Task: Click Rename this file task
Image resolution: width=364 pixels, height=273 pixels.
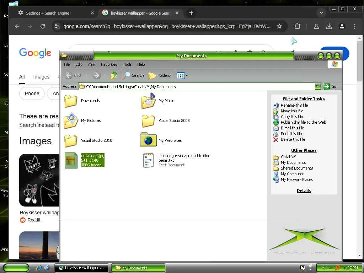Action: coord(294,105)
